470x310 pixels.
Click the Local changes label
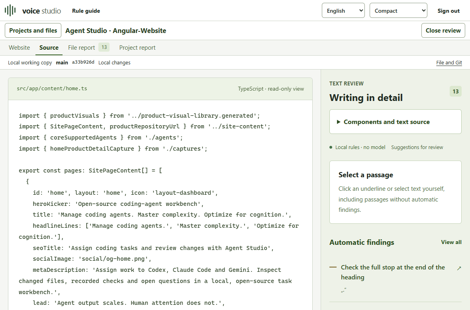pos(114,62)
